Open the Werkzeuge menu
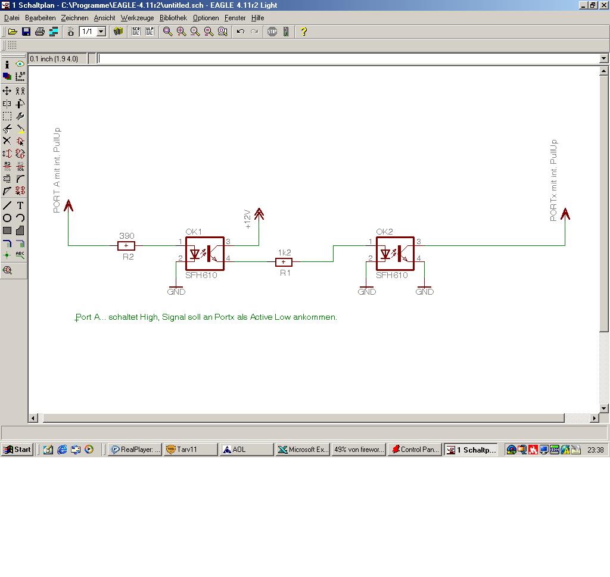This screenshot has height=577, width=610. point(137,18)
